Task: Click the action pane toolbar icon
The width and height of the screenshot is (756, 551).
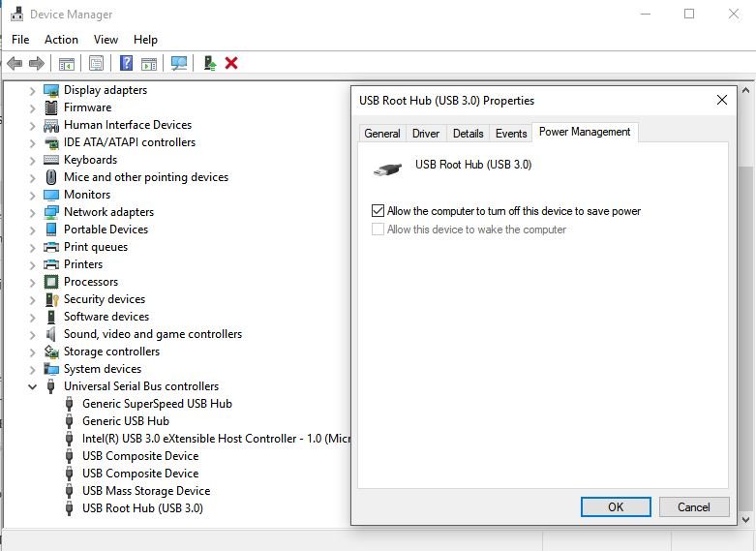Action: point(149,63)
